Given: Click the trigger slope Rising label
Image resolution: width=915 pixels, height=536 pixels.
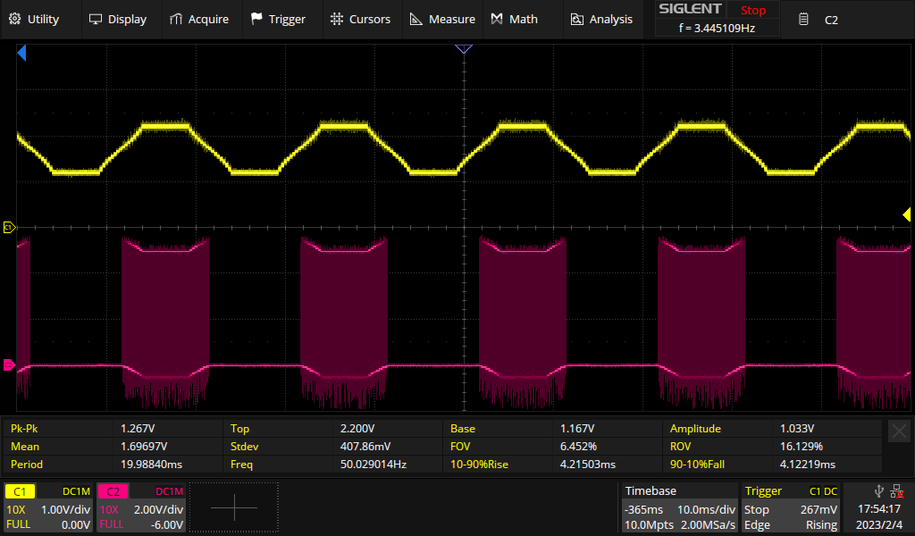Looking at the screenshot, I should pos(822,525).
